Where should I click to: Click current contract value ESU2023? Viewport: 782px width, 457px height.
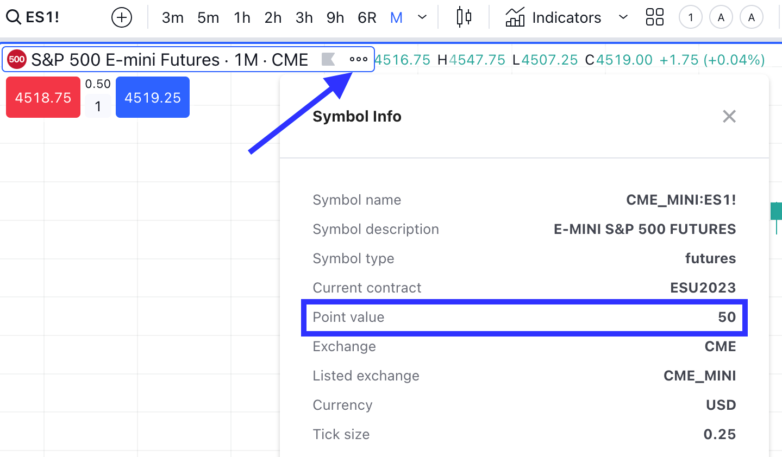point(703,288)
